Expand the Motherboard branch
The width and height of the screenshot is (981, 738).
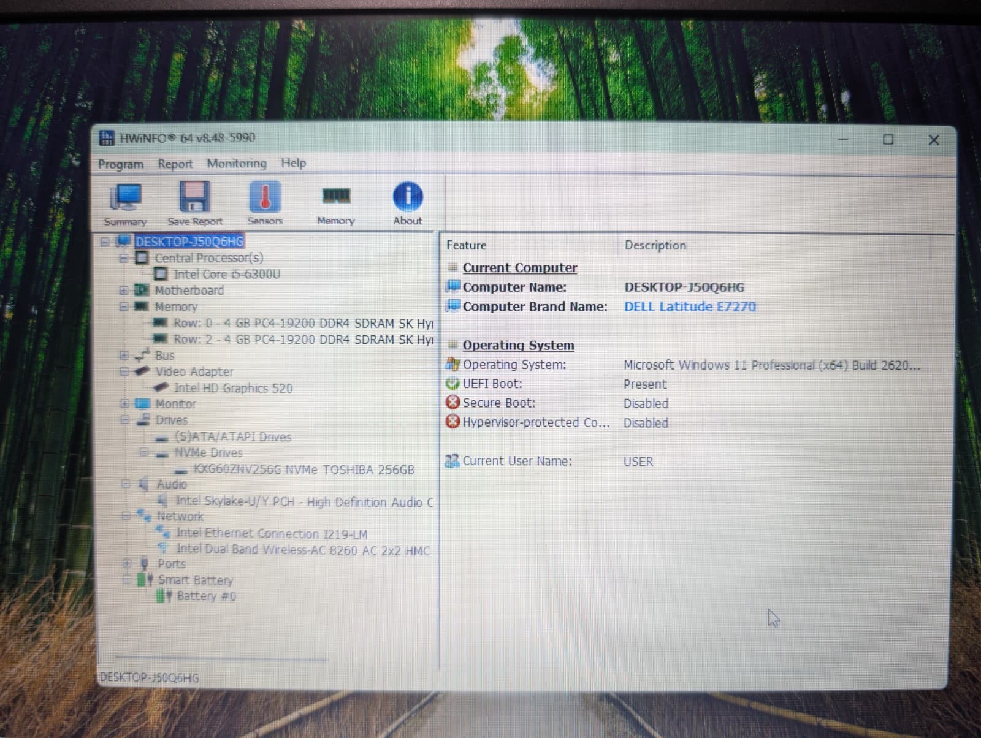[123, 291]
